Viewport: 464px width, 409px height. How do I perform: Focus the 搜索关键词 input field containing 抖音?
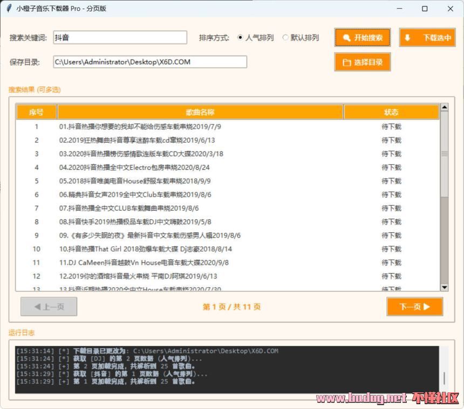pos(120,38)
